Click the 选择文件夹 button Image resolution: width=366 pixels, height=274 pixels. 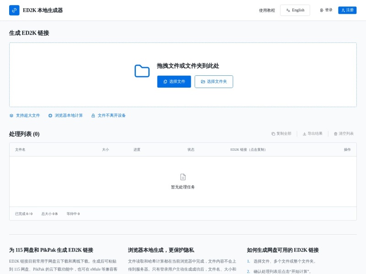click(214, 82)
